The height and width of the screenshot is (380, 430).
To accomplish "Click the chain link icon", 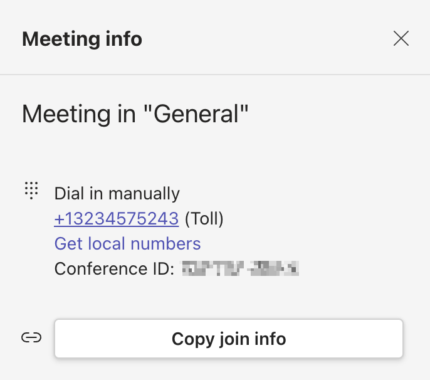I will click(x=31, y=338).
